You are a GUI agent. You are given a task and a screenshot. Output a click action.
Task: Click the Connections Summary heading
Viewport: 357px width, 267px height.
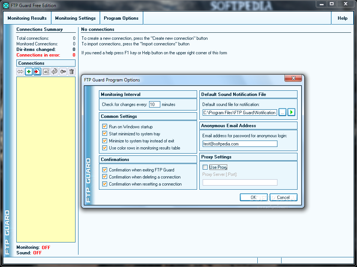click(39, 29)
